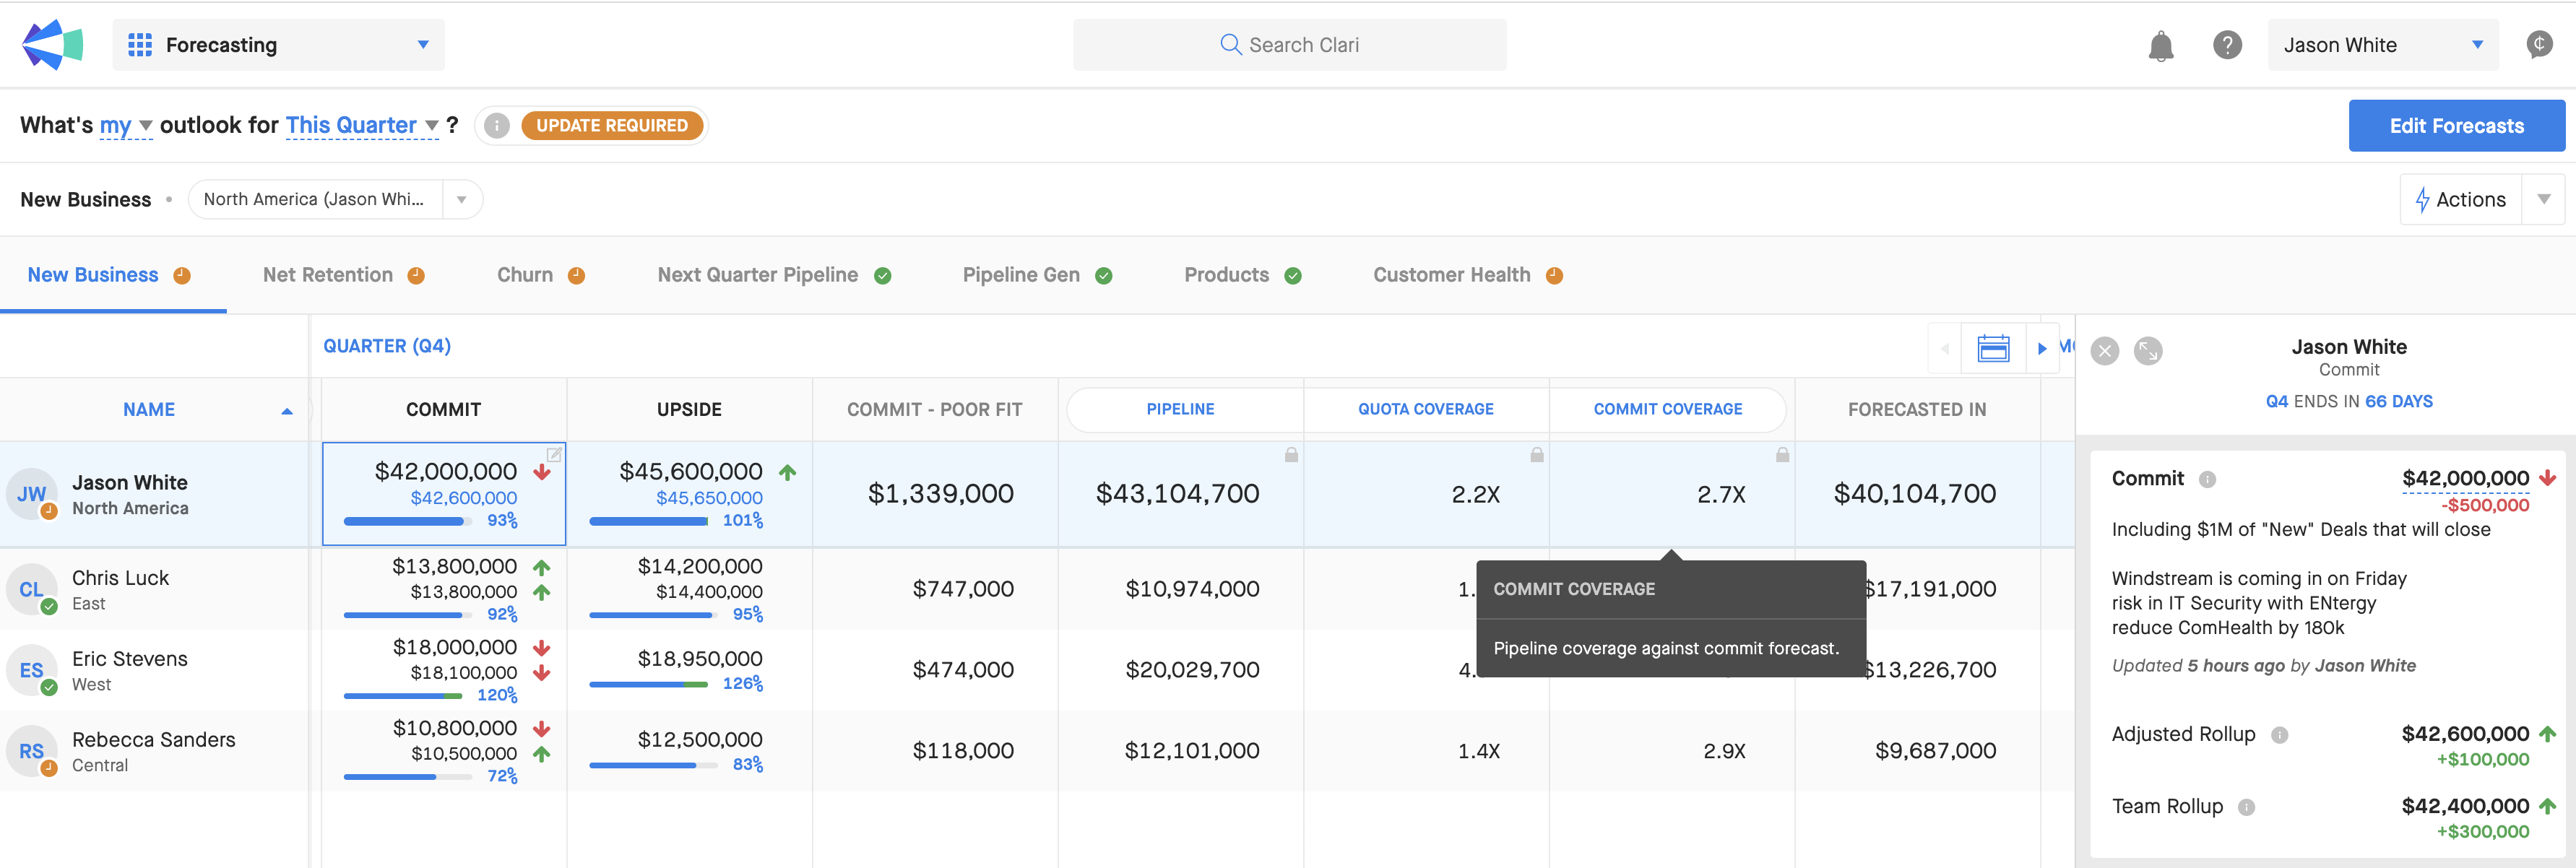Open the Jason White user menu
The width and height of the screenshot is (2576, 868).
click(x=2383, y=45)
